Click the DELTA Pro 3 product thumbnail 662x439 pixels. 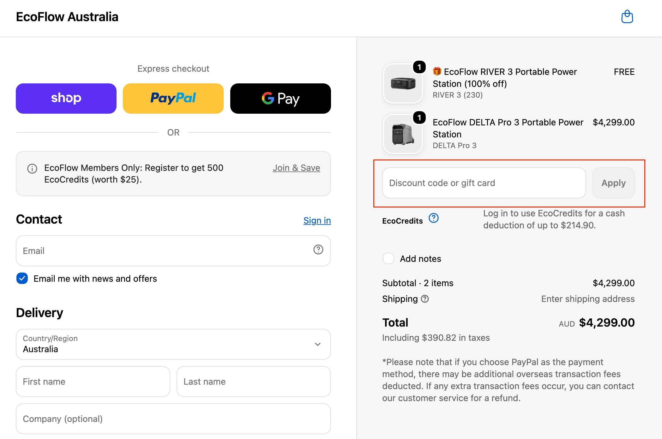click(403, 134)
